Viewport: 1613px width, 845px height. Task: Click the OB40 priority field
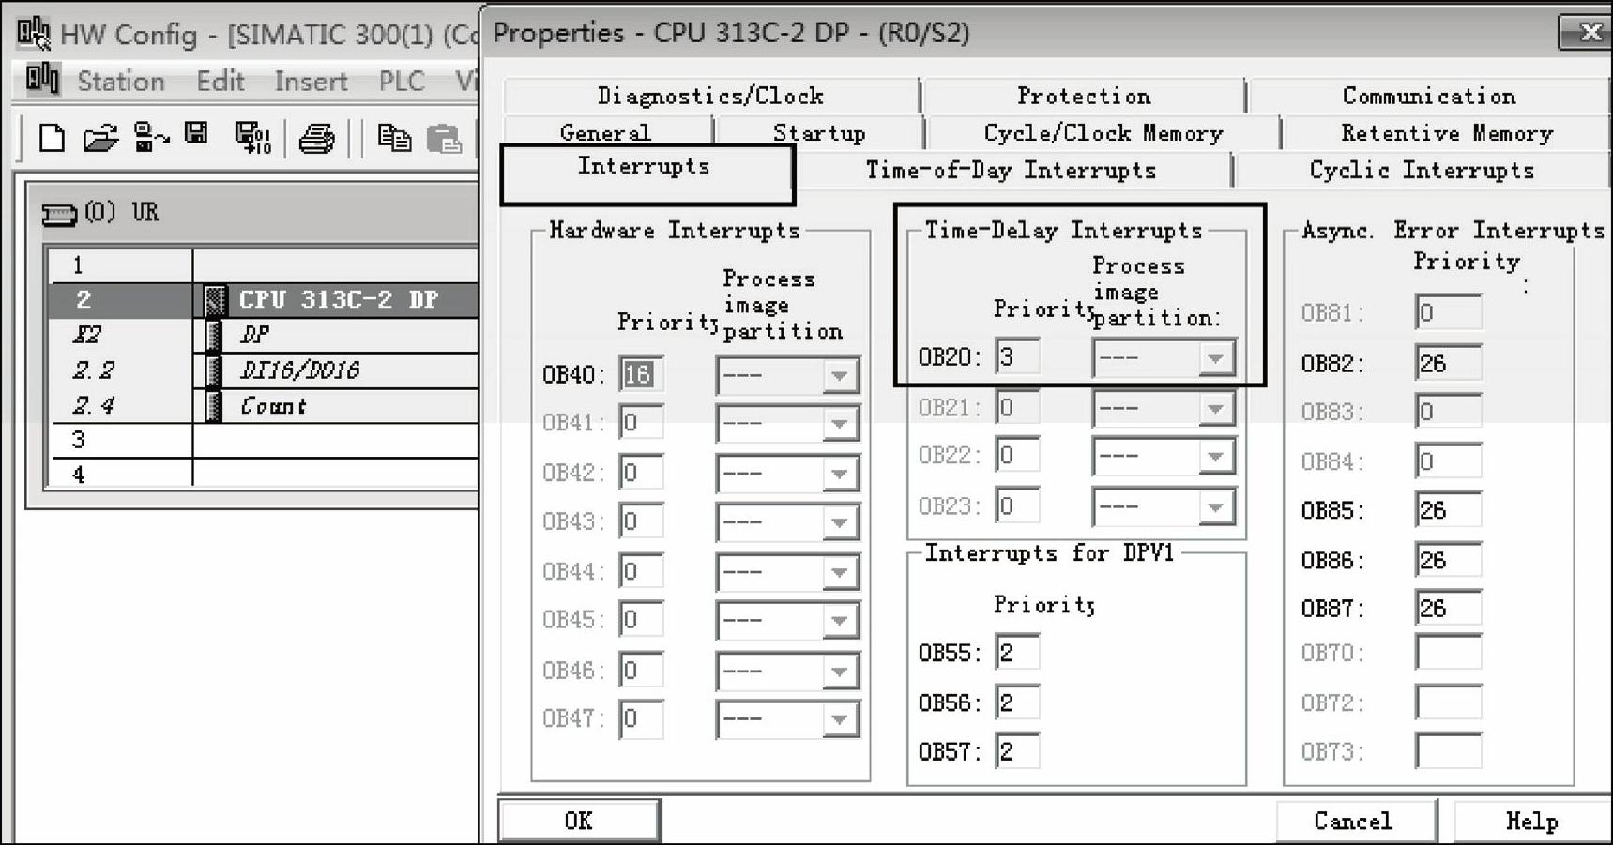coord(642,375)
